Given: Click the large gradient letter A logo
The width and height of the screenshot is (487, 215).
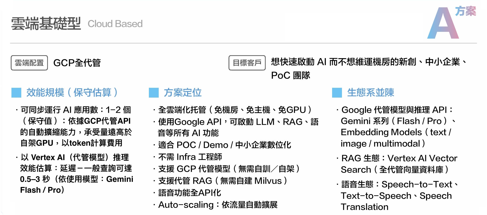Looking at the screenshot, I should point(443,24).
